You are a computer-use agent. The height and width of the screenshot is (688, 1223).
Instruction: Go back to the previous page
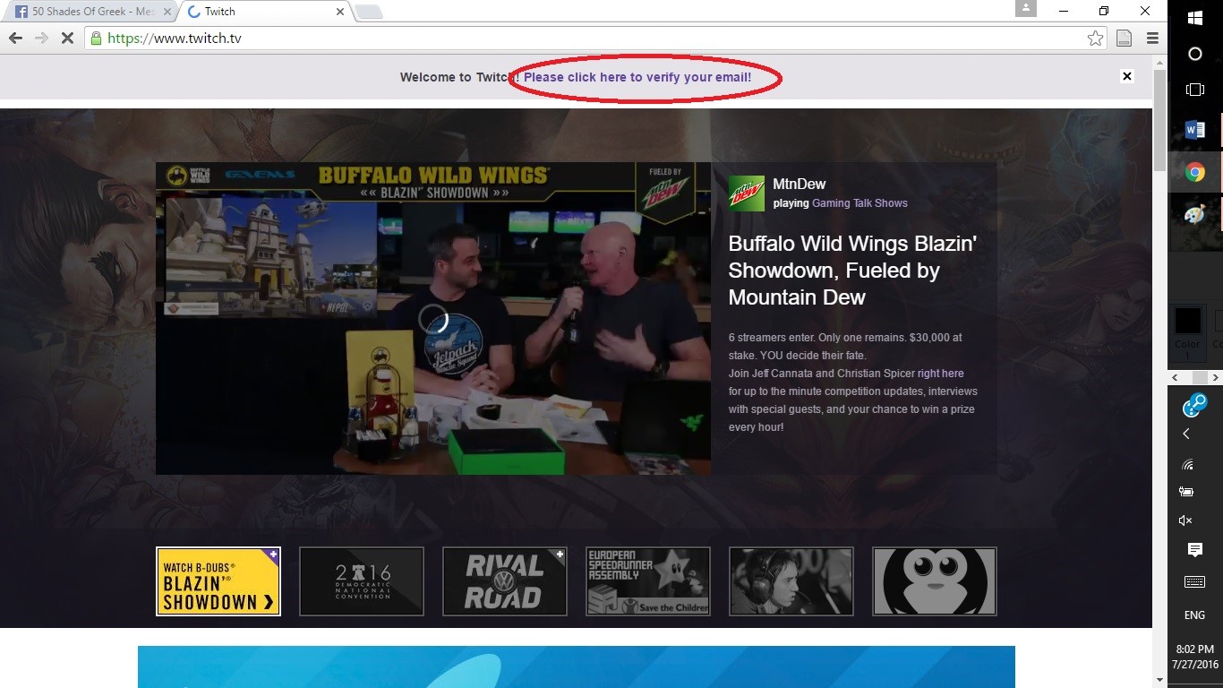pyautogui.click(x=15, y=39)
